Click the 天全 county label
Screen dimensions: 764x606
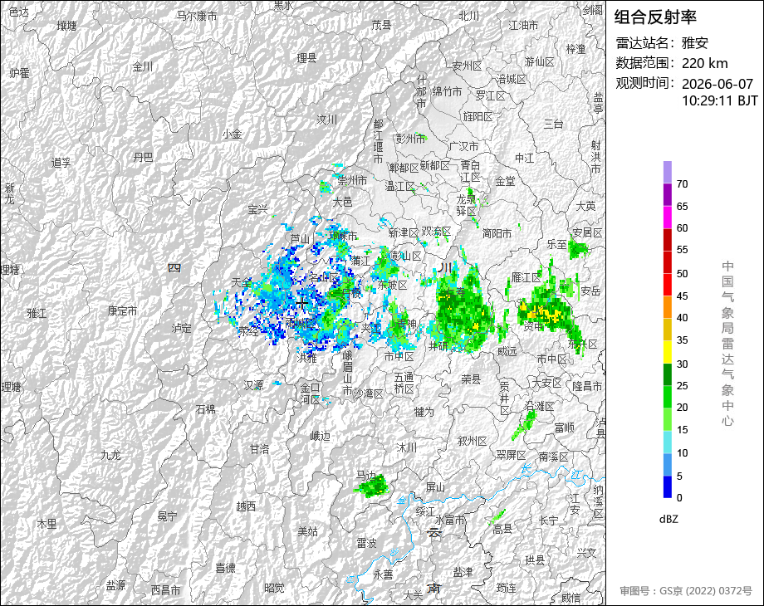(241, 282)
